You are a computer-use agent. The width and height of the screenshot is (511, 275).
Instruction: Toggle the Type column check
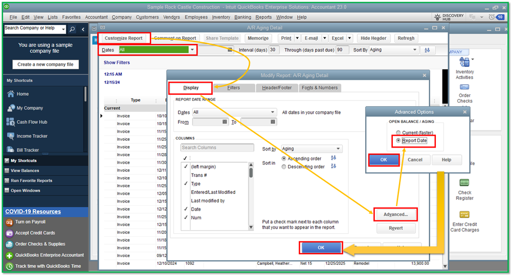(186, 183)
